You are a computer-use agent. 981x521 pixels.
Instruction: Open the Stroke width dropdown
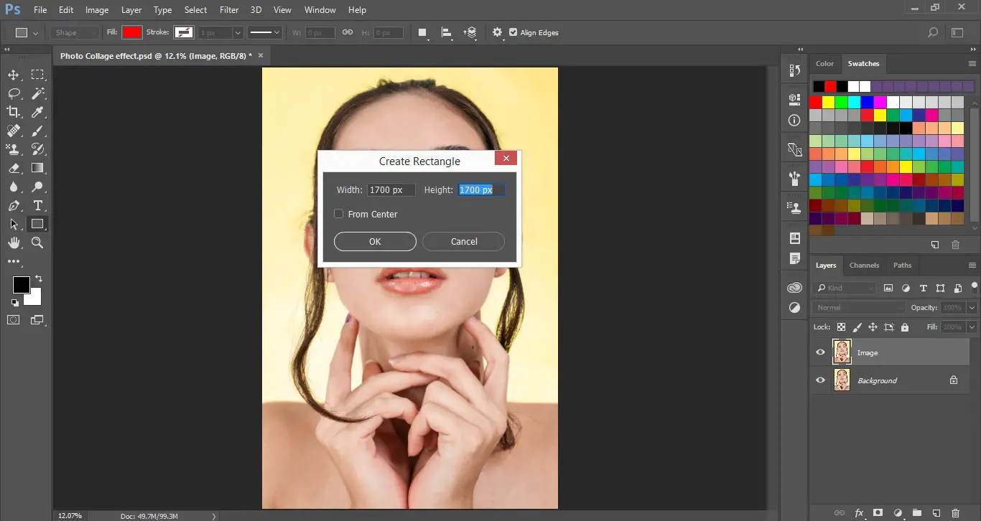tap(238, 32)
